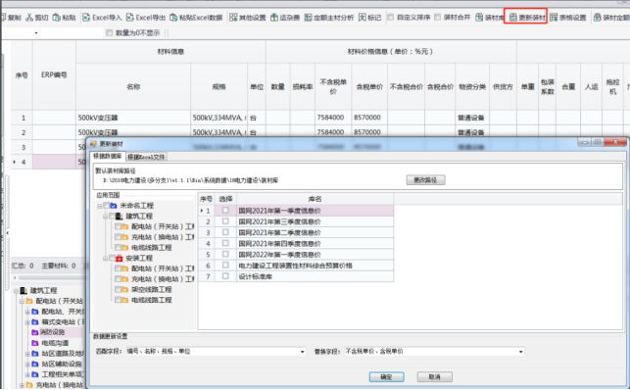Check the 架空线路工程 tree checkbox
630x390 pixels.
point(118,290)
